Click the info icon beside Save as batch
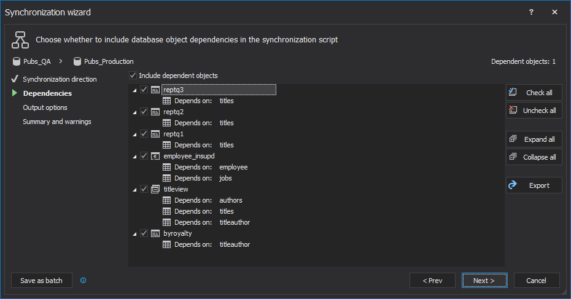The image size is (571, 299). [84, 281]
